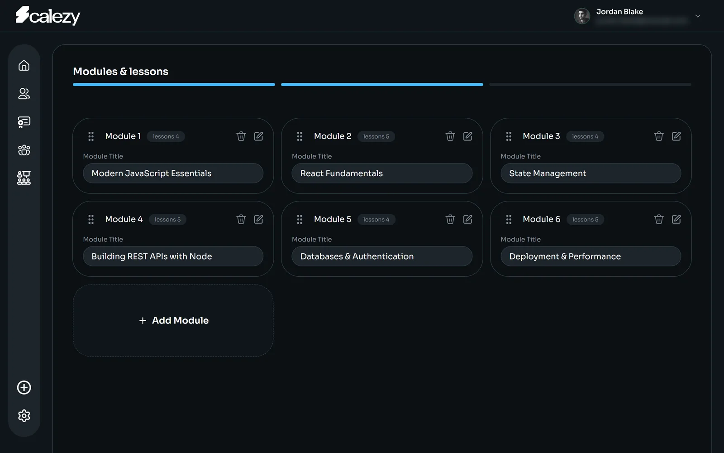The width and height of the screenshot is (724, 453).
Task: Focus the React Fundamentals title field
Action: (x=382, y=173)
